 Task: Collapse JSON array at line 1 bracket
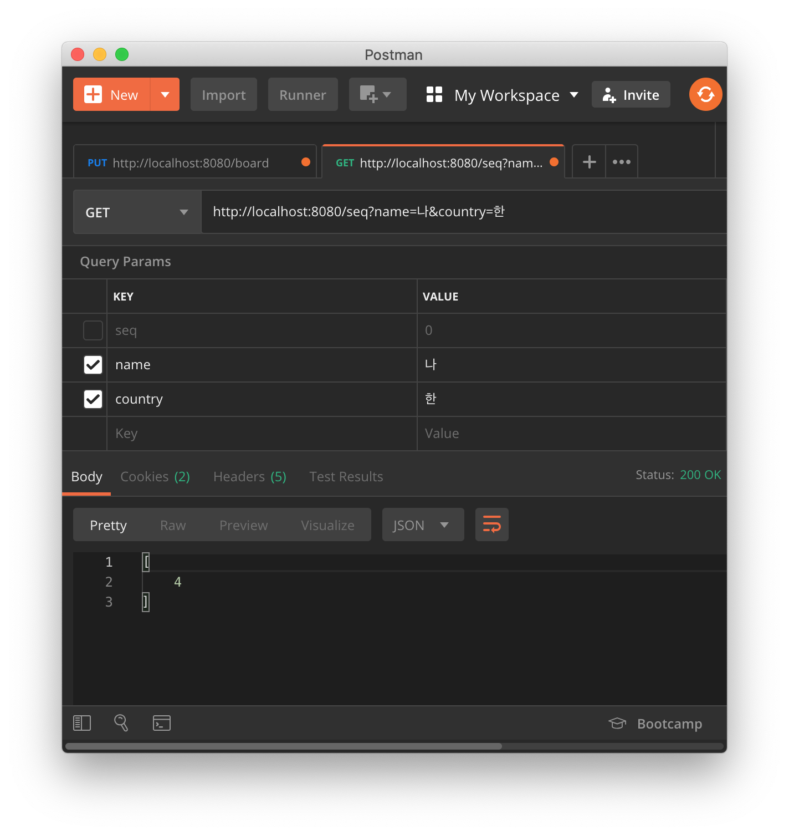[x=146, y=562]
